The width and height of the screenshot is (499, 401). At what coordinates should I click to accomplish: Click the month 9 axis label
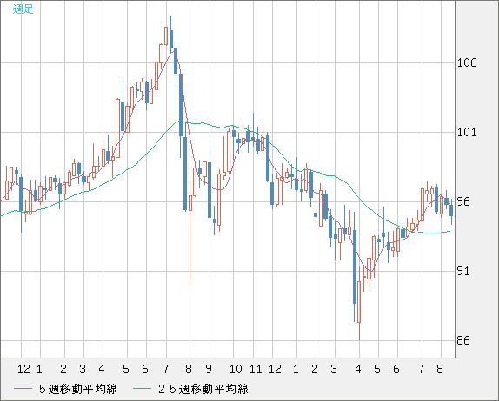[x=209, y=369]
